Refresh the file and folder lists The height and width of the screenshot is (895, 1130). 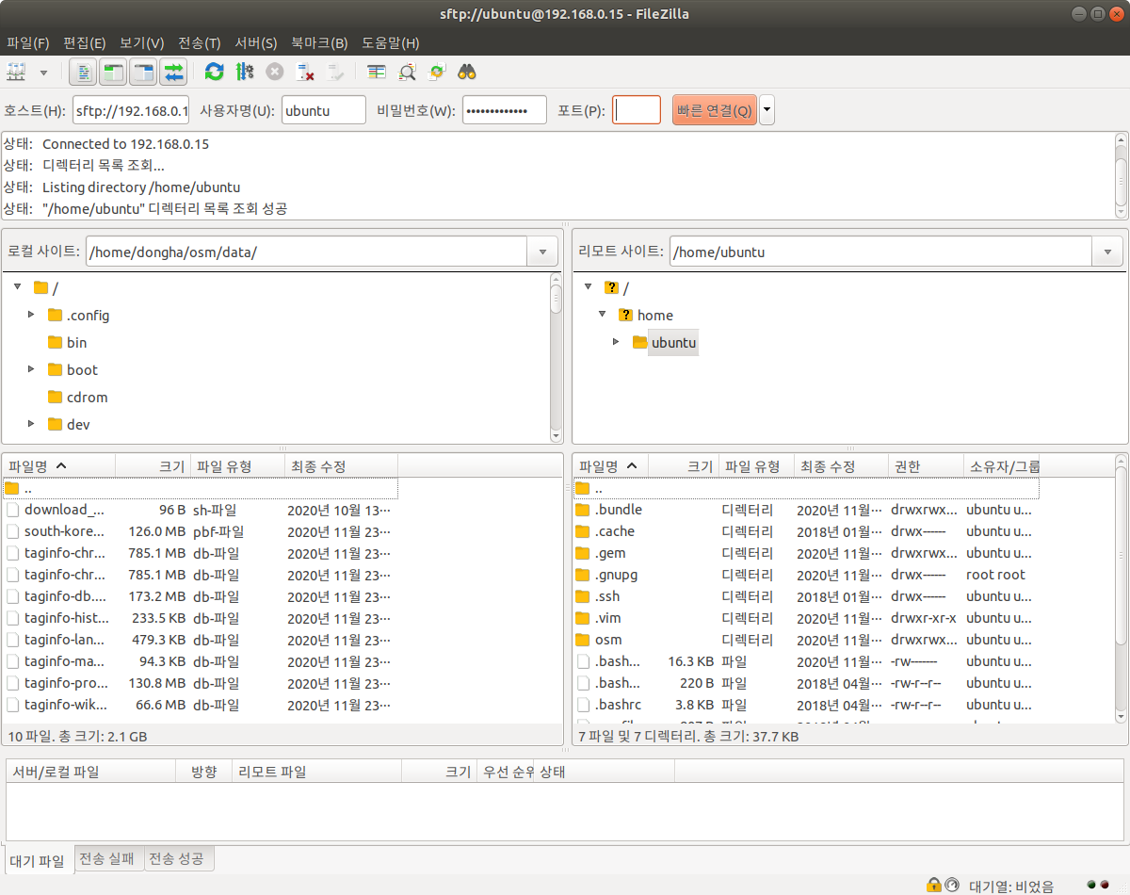coord(215,72)
